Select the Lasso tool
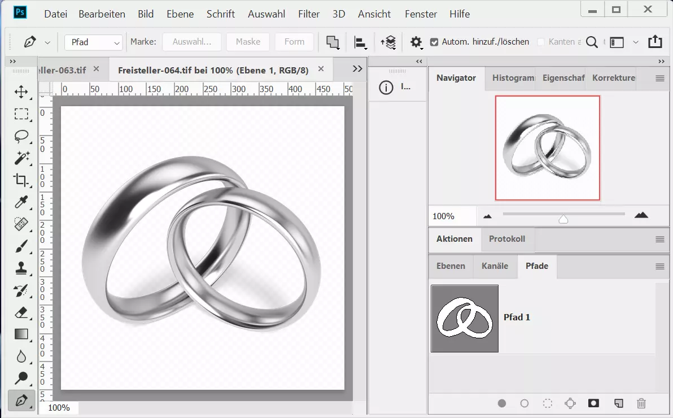This screenshot has height=418, width=673. click(x=21, y=136)
